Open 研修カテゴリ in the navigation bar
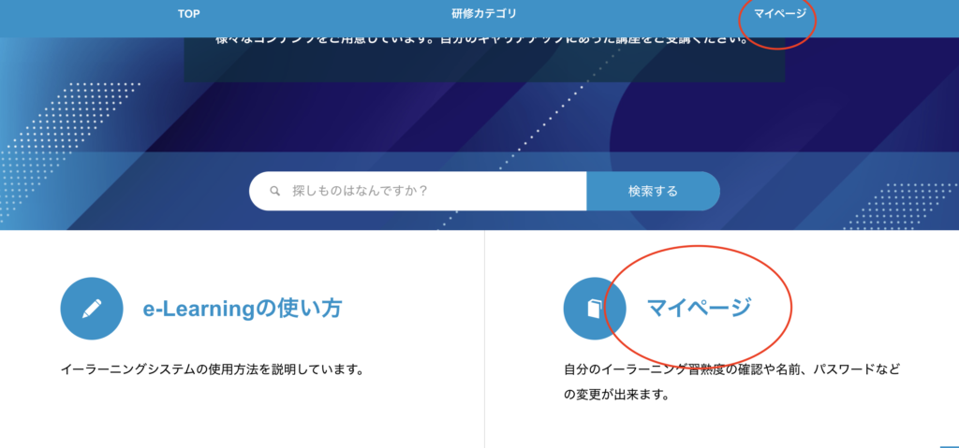 point(483,14)
